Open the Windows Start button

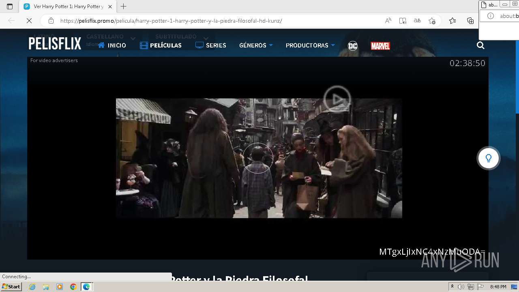click(x=11, y=287)
